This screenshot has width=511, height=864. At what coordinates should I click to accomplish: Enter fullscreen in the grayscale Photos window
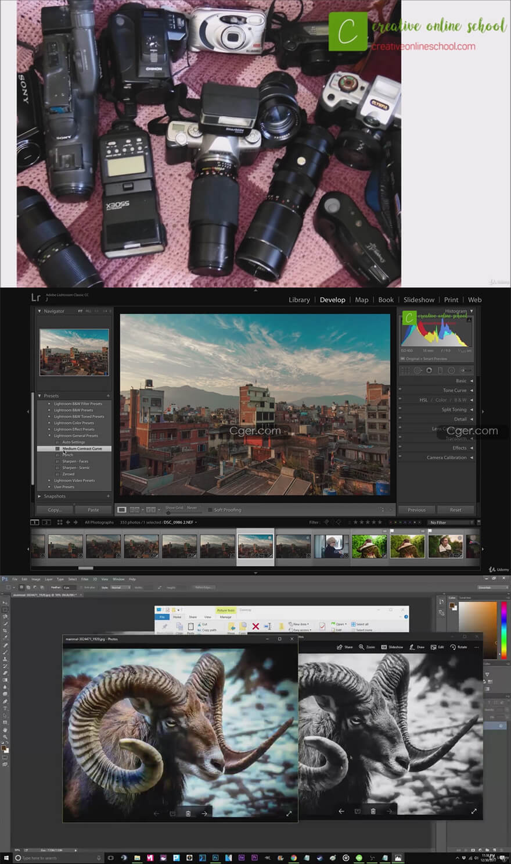tap(474, 811)
